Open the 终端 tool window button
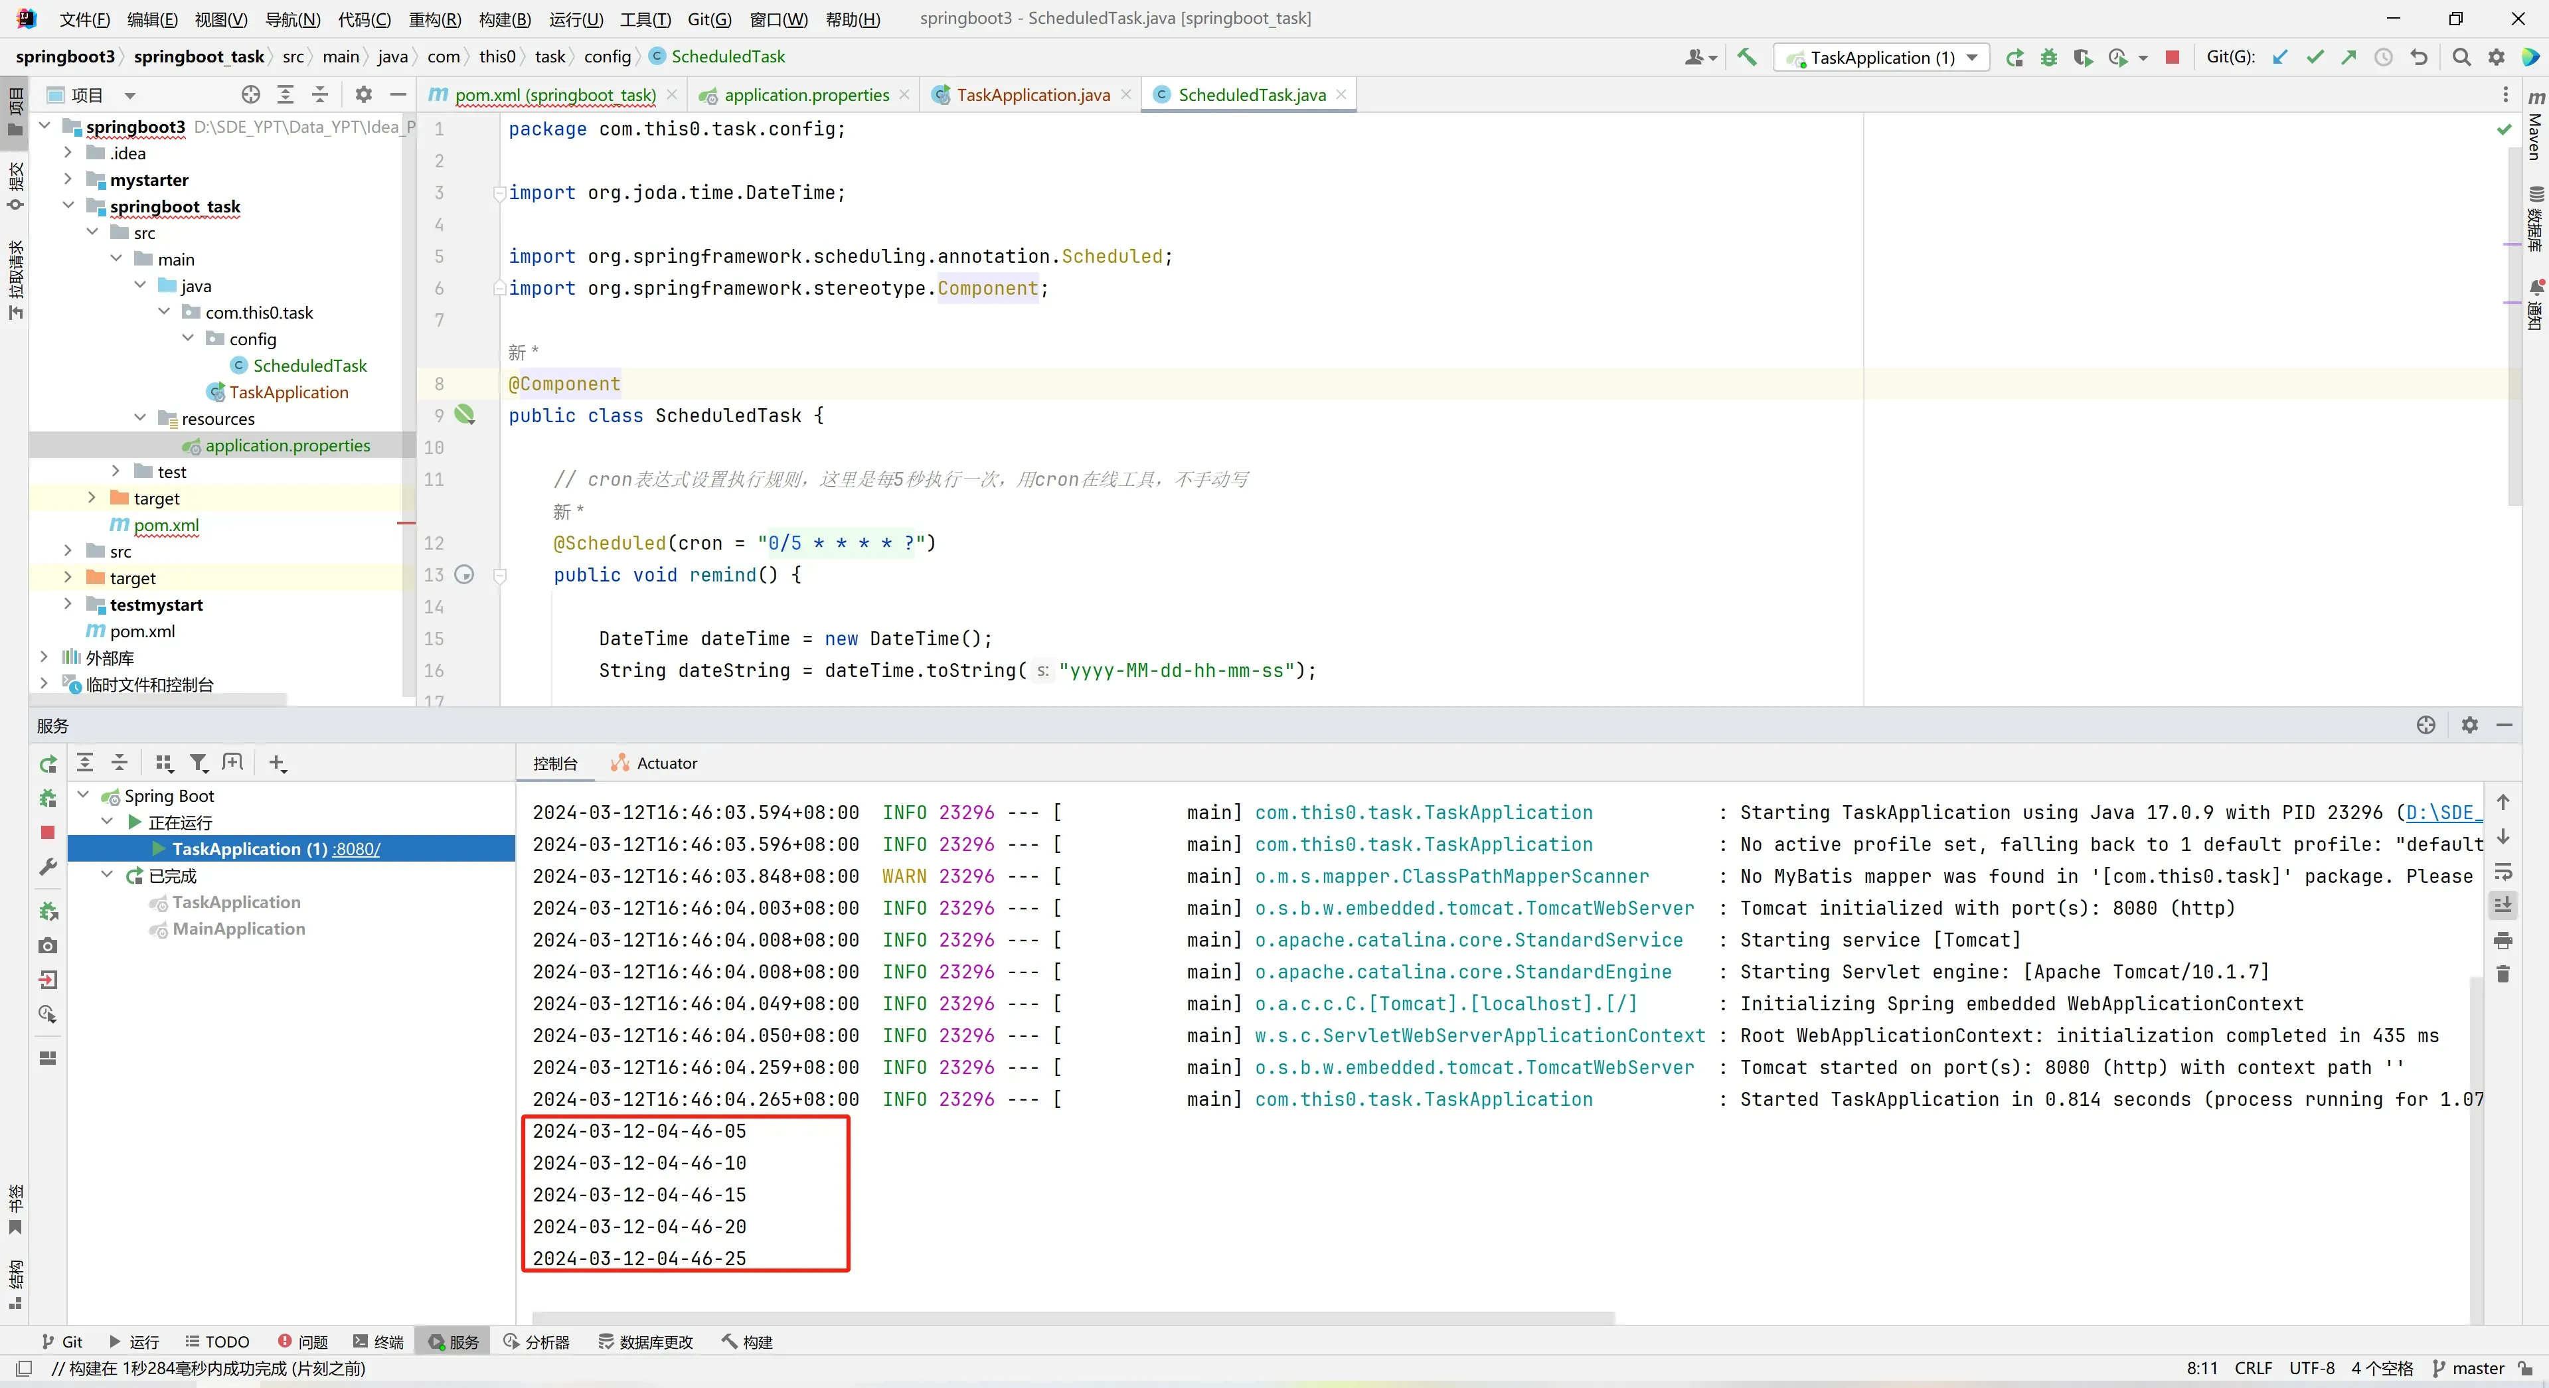 tap(378, 1342)
